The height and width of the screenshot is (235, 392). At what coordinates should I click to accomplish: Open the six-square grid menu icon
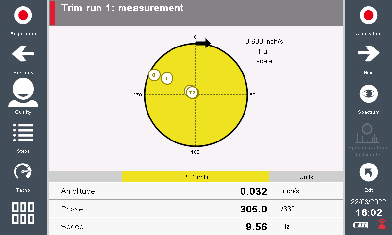click(23, 213)
